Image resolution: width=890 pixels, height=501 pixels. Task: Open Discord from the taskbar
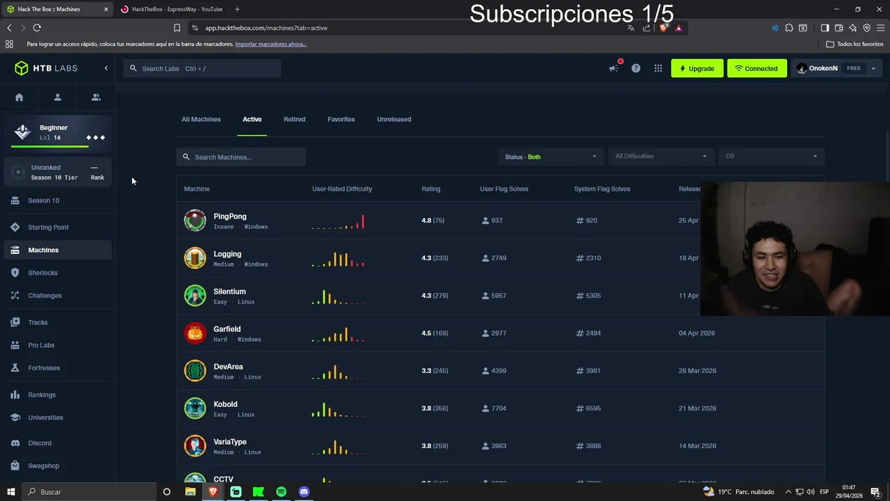[x=304, y=492]
